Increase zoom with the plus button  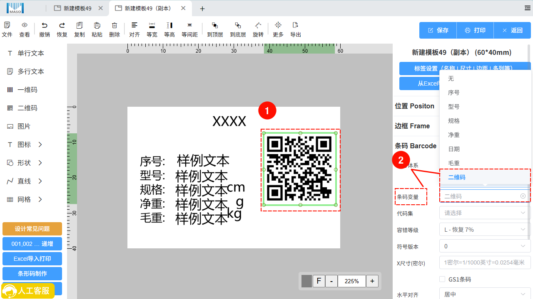point(372,281)
